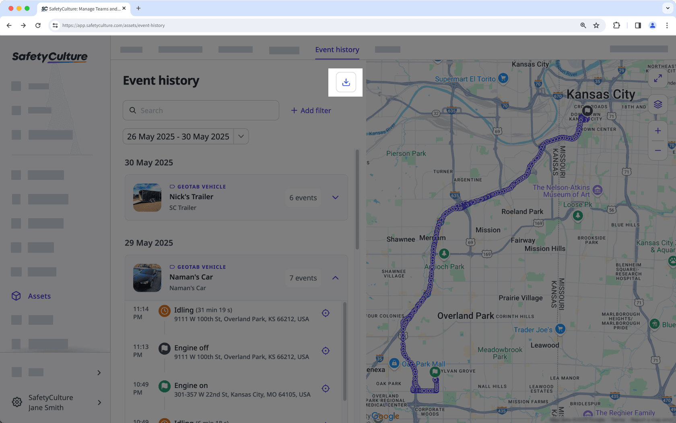Viewport: 676px width, 423px height.
Task: Click Add filter
Action: point(311,110)
